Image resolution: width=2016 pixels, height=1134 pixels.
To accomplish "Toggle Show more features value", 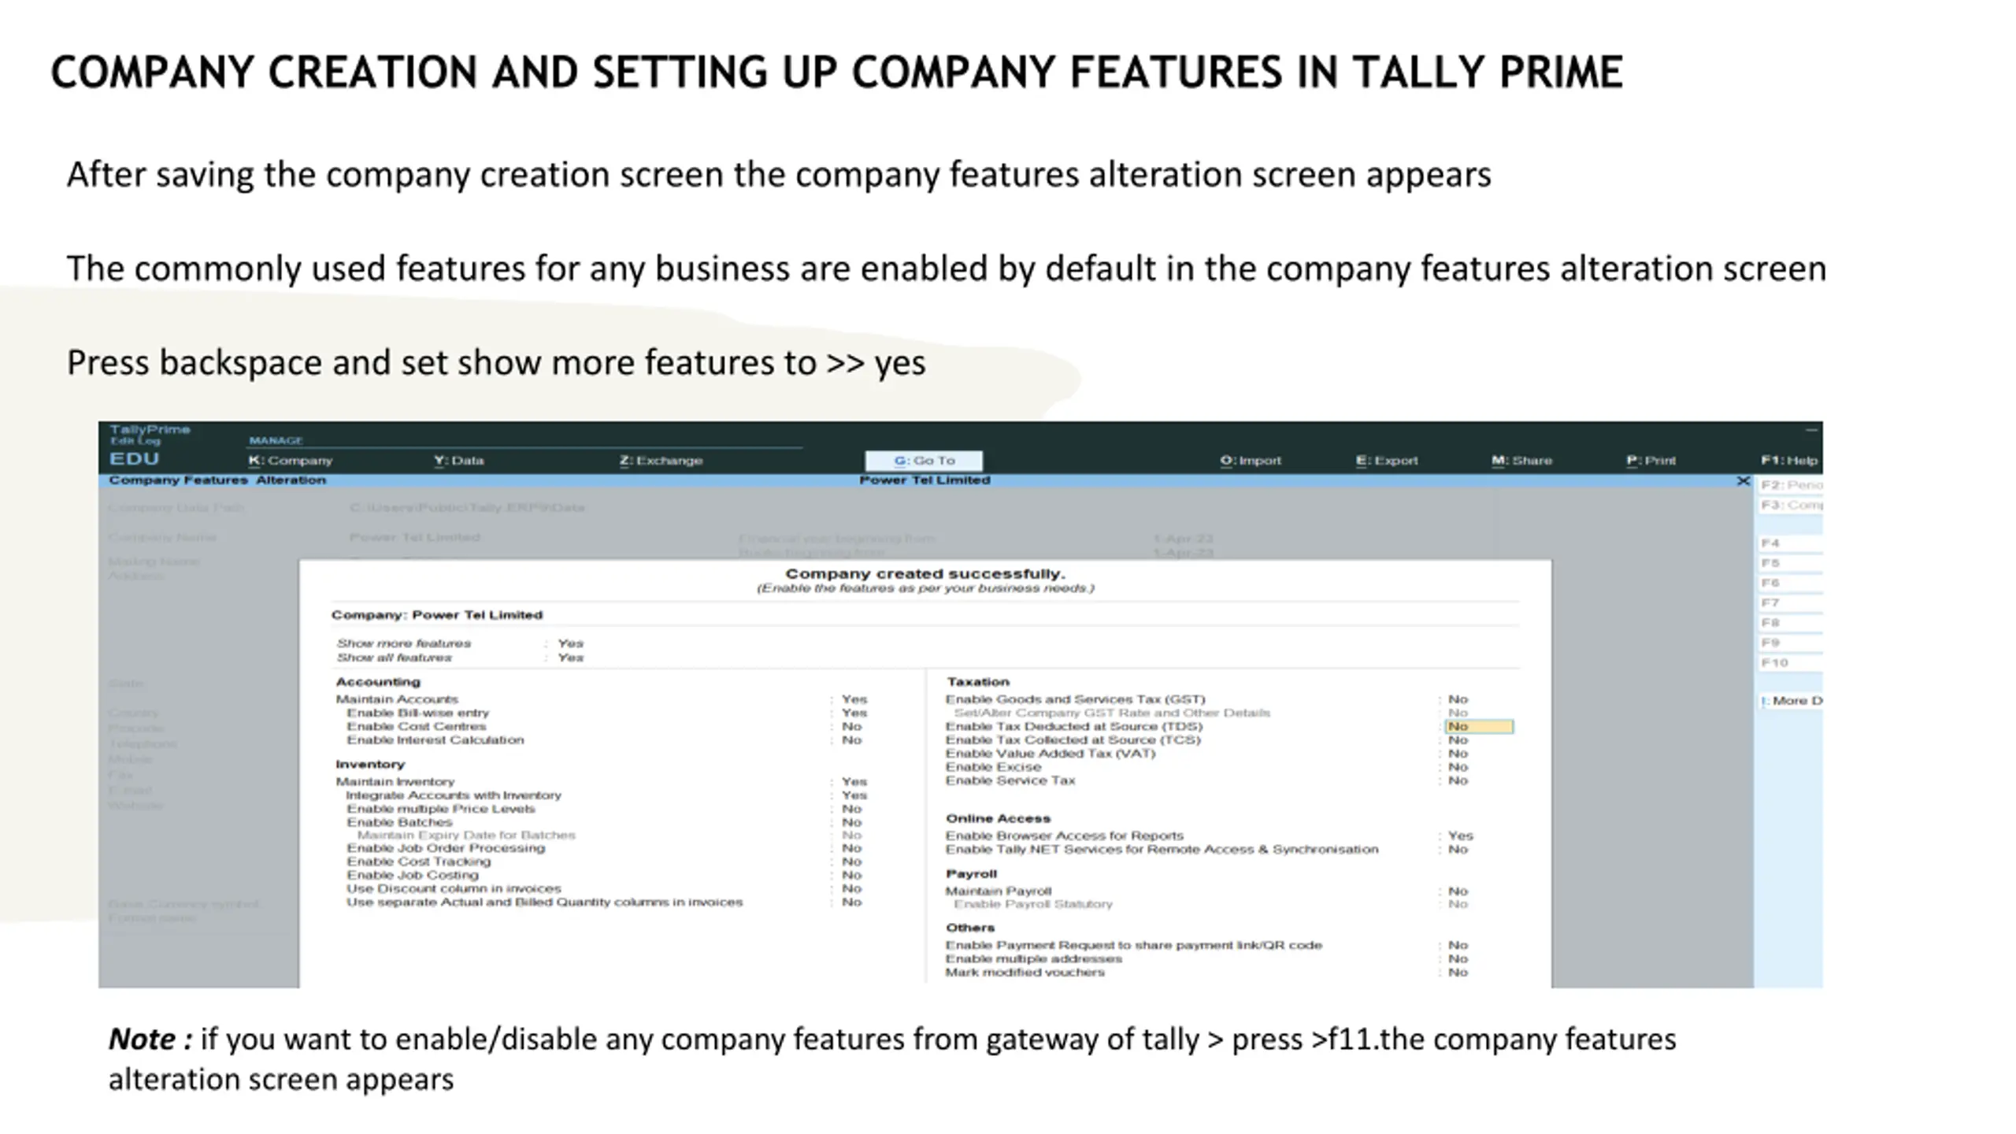I will coord(570,643).
